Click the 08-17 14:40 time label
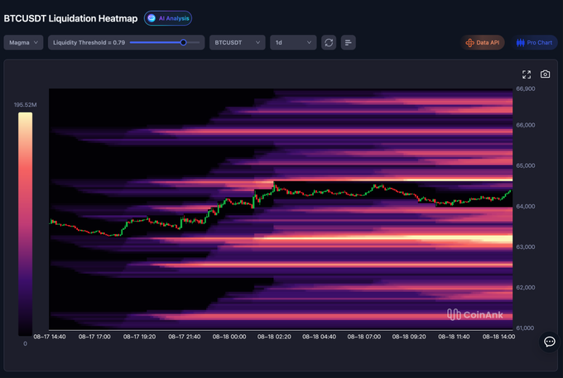Screen dimensions: 563x378 (x=50, y=337)
